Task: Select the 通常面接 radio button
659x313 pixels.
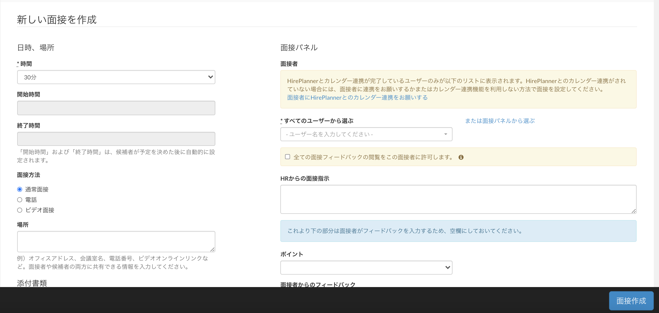Action: click(x=20, y=189)
